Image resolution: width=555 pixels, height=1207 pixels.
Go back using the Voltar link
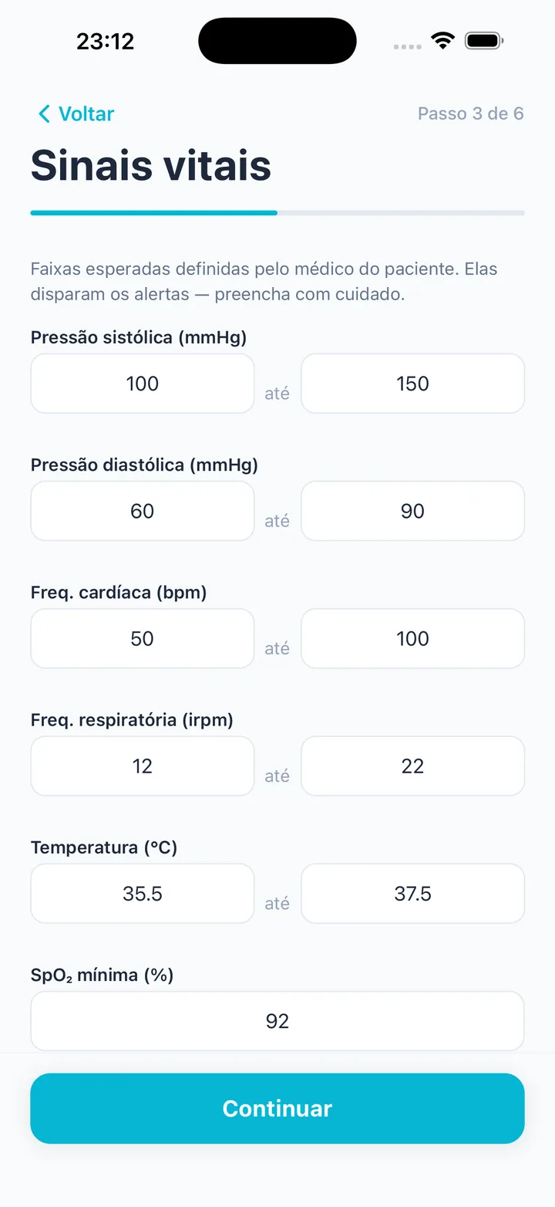[x=76, y=114]
